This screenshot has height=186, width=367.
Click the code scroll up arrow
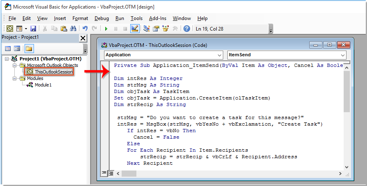pyautogui.click(x=347, y=68)
